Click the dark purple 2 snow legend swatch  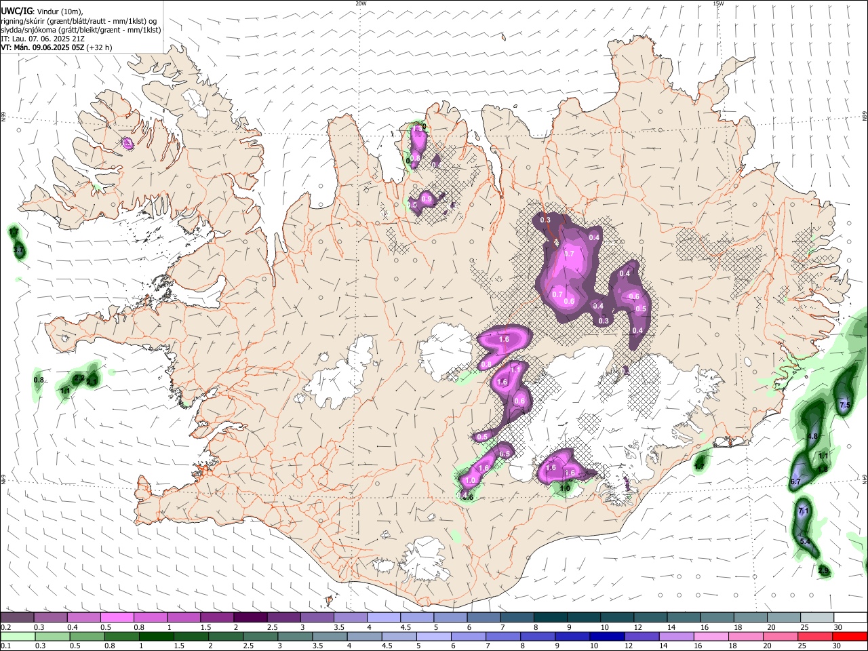click(250, 618)
